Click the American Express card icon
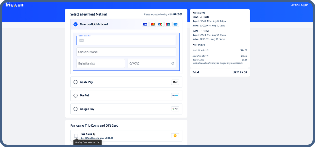The width and height of the screenshot is (315, 147). [x=175, y=24]
